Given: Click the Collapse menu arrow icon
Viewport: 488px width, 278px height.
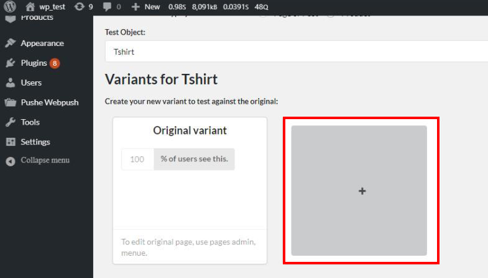Looking at the screenshot, I should click(11, 161).
